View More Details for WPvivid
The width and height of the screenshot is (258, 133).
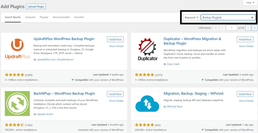tap(246, 101)
